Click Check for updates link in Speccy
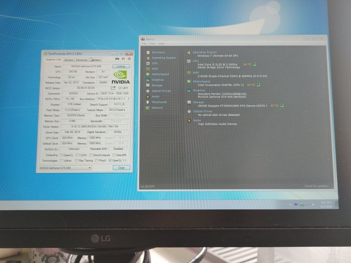The image size is (351, 263). pos(317,186)
